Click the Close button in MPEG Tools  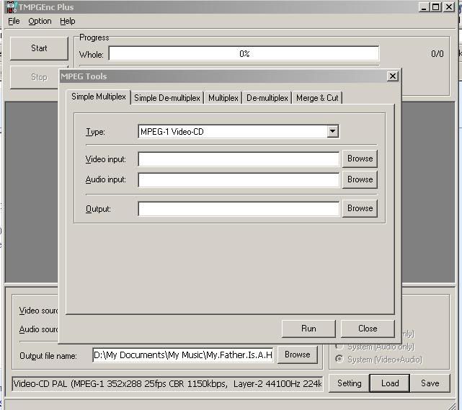pos(368,329)
